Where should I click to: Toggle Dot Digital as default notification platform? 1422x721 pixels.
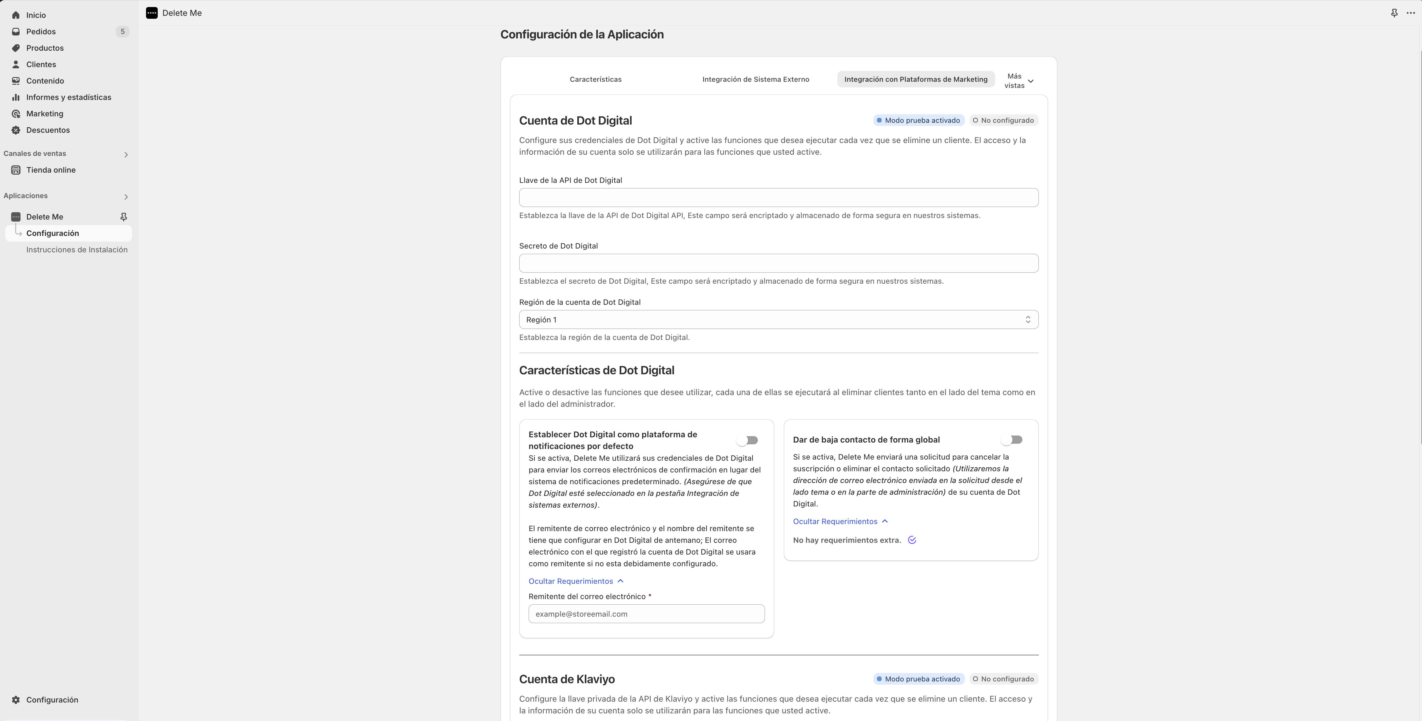click(x=747, y=440)
